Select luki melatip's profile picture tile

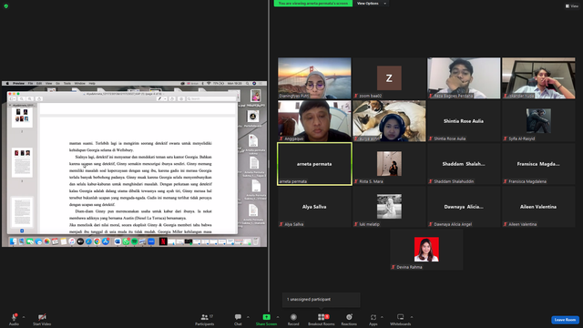tap(389, 207)
